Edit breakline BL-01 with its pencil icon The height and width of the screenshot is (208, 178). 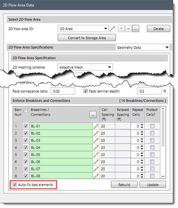click(x=96, y=126)
